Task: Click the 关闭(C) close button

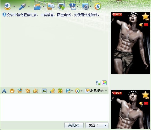Action: [74, 125]
